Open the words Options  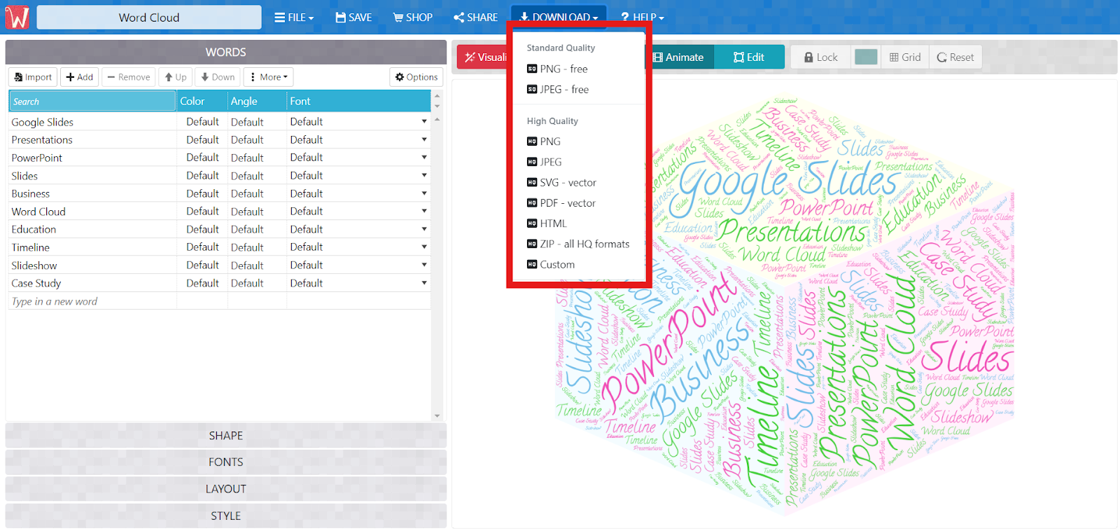click(x=416, y=77)
